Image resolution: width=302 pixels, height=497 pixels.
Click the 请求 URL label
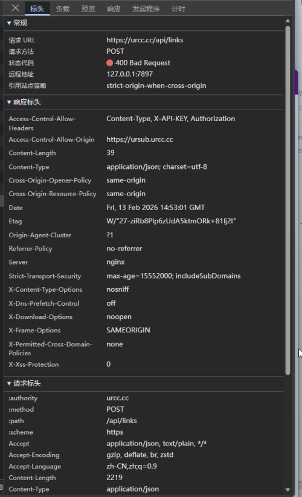point(22,40)
